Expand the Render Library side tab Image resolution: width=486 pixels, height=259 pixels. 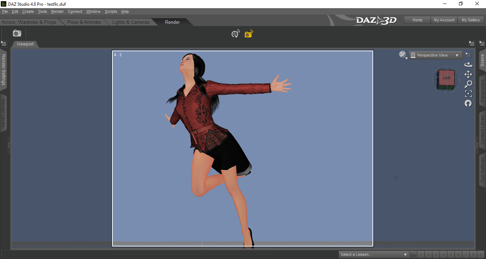(3, 113)
